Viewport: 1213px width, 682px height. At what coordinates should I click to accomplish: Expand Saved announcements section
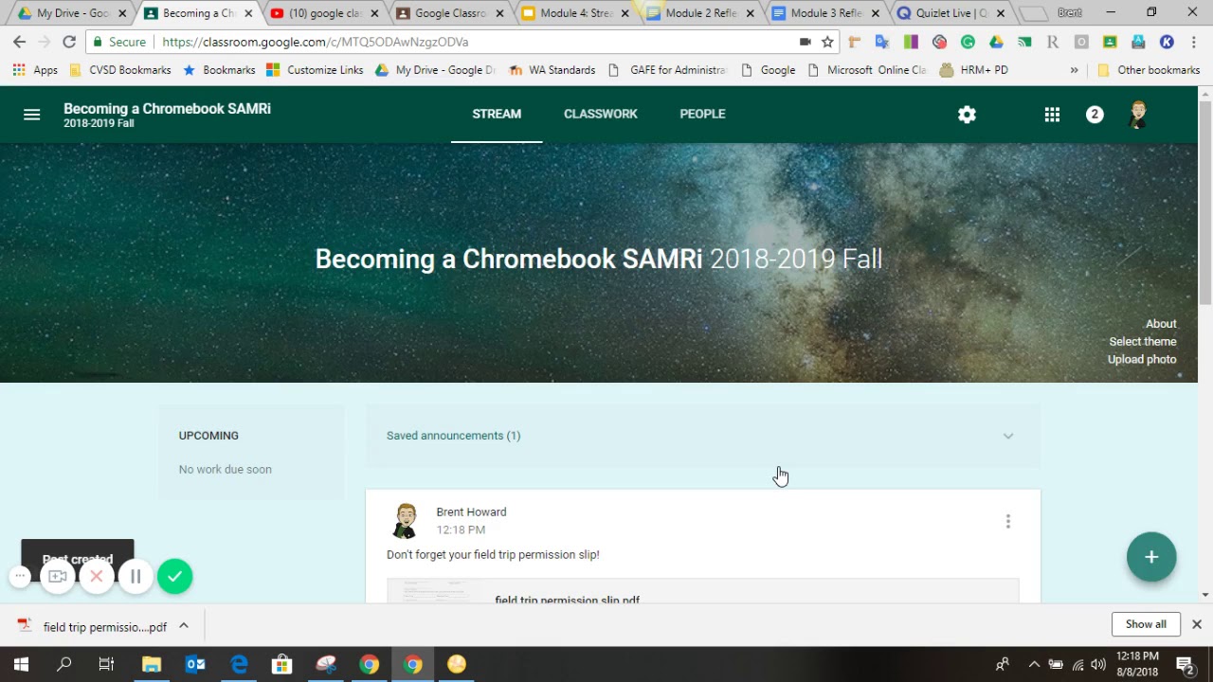[x=703, y=436]
